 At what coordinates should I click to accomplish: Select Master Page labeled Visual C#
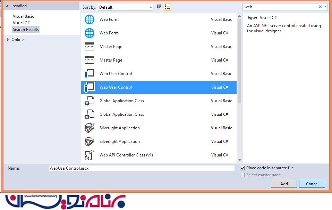tap(159, 60)
